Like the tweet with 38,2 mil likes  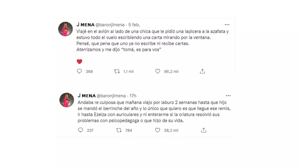pos(158,130)
